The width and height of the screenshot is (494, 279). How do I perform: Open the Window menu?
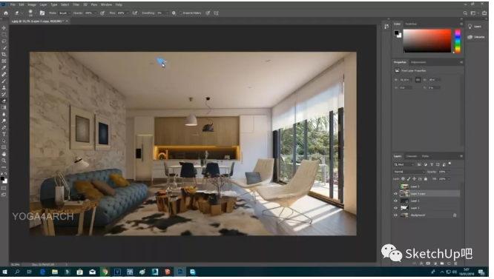tap(107, 4)
